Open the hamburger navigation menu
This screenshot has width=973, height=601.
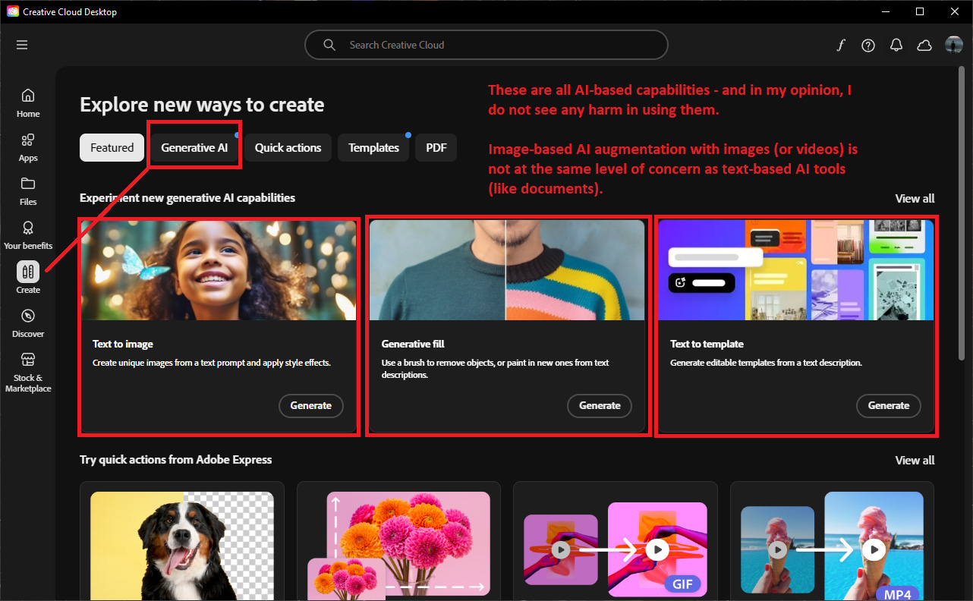[x=22, y=45]
